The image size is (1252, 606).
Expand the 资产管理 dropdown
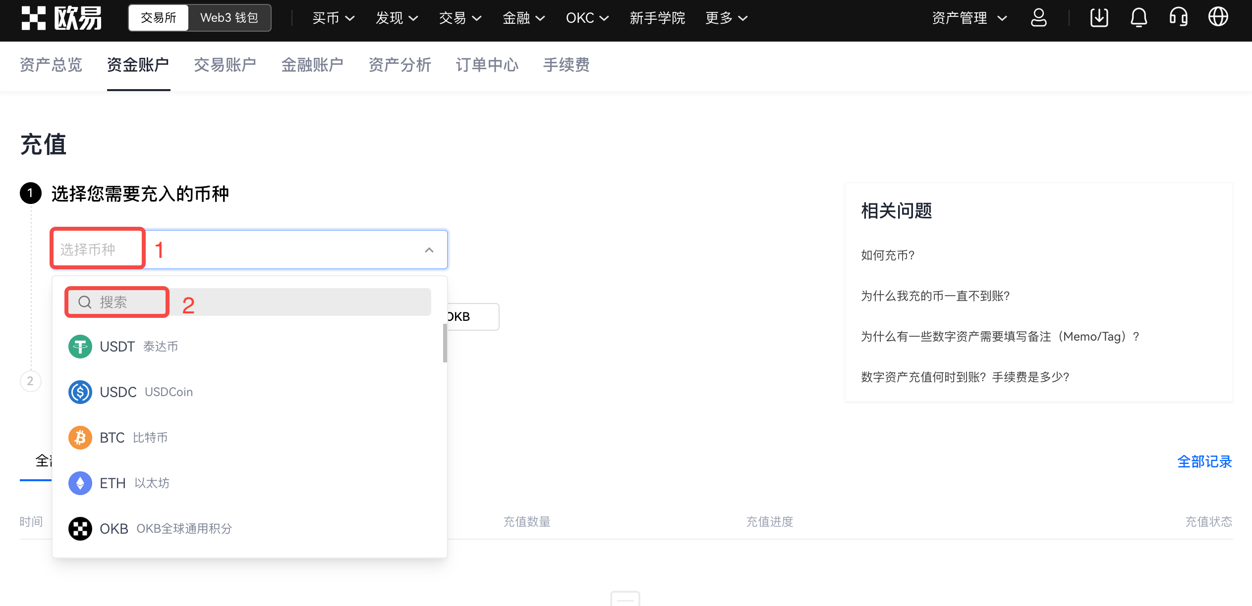click(x=969, y=18)
